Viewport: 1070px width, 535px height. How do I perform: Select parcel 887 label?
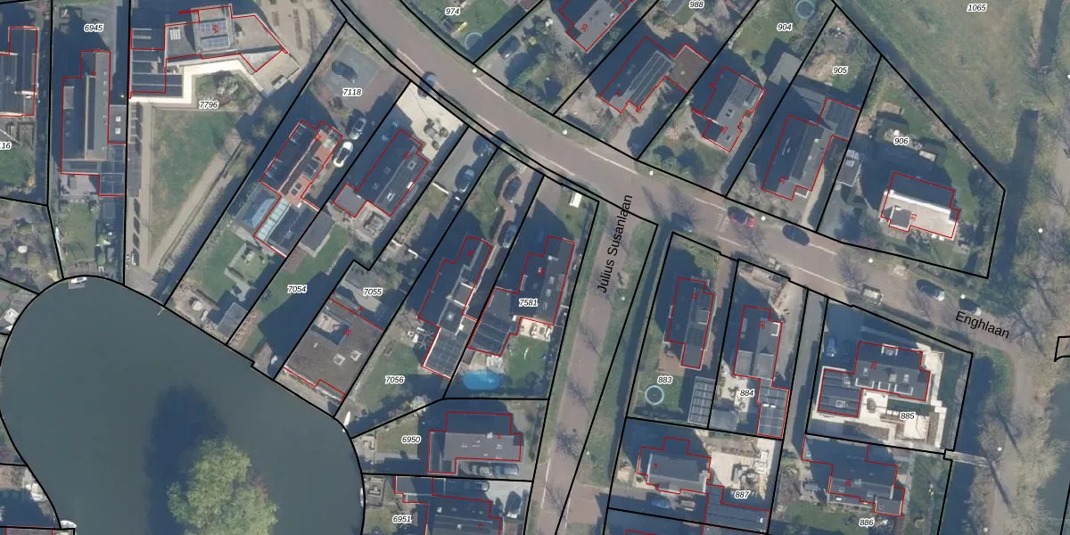(x=742, y=494)
